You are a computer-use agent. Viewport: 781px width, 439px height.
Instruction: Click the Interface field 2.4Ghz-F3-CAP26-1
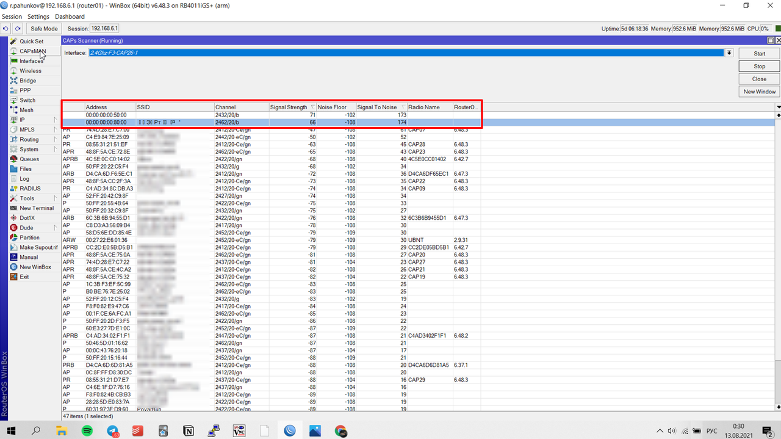[x=406, y=53]
